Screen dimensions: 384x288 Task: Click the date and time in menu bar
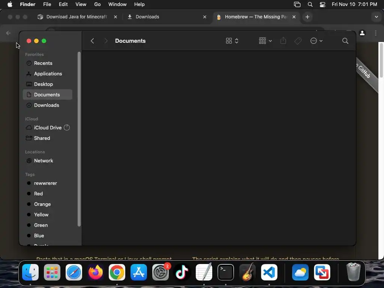click(354, 4)
